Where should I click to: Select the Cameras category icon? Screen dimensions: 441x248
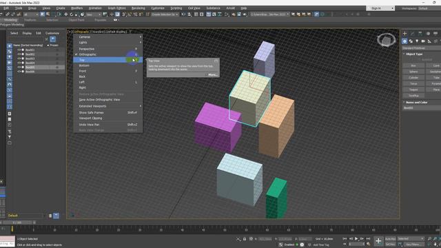[423, 41]
